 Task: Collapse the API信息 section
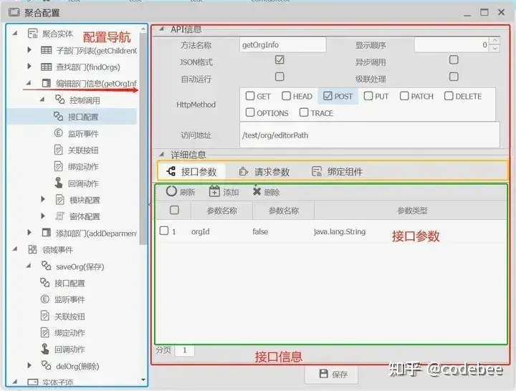pyautogui.click(x=161, y=29)
